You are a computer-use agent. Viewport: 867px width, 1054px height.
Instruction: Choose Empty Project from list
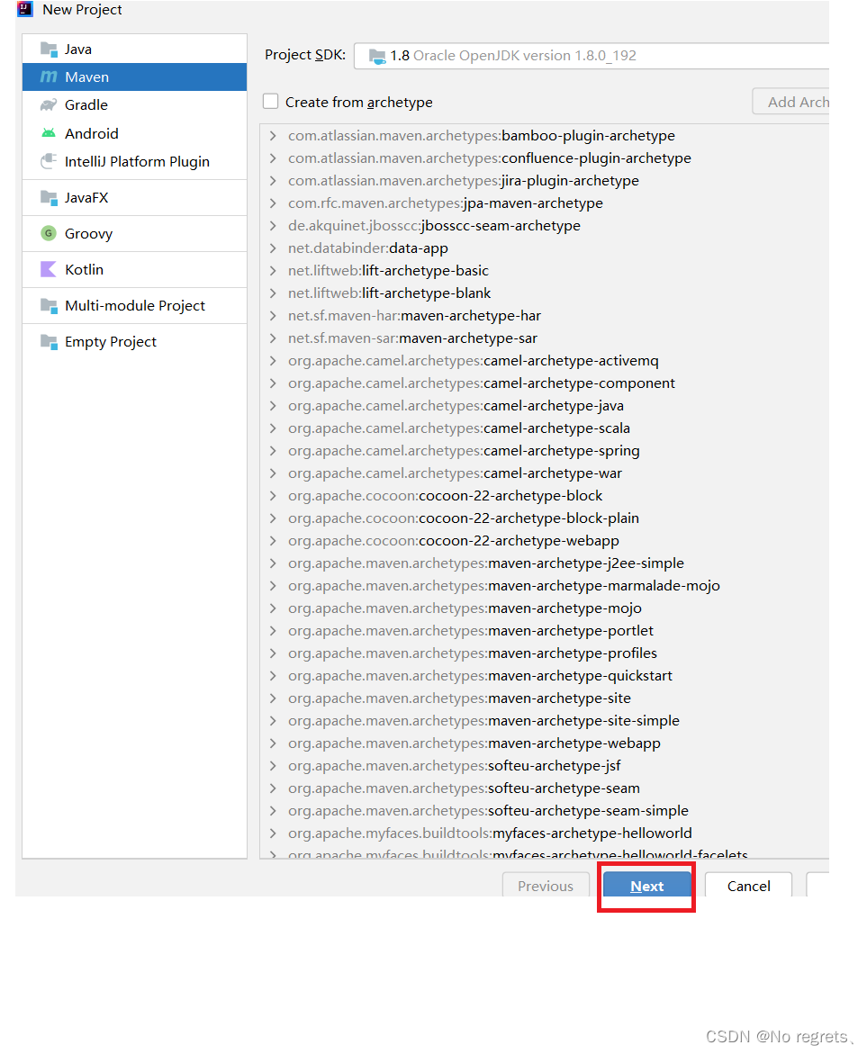[110, 342]
